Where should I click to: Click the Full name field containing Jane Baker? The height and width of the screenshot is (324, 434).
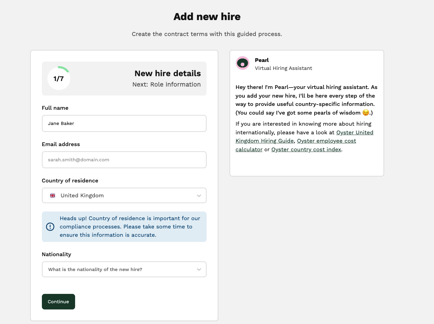coord(124,123)
